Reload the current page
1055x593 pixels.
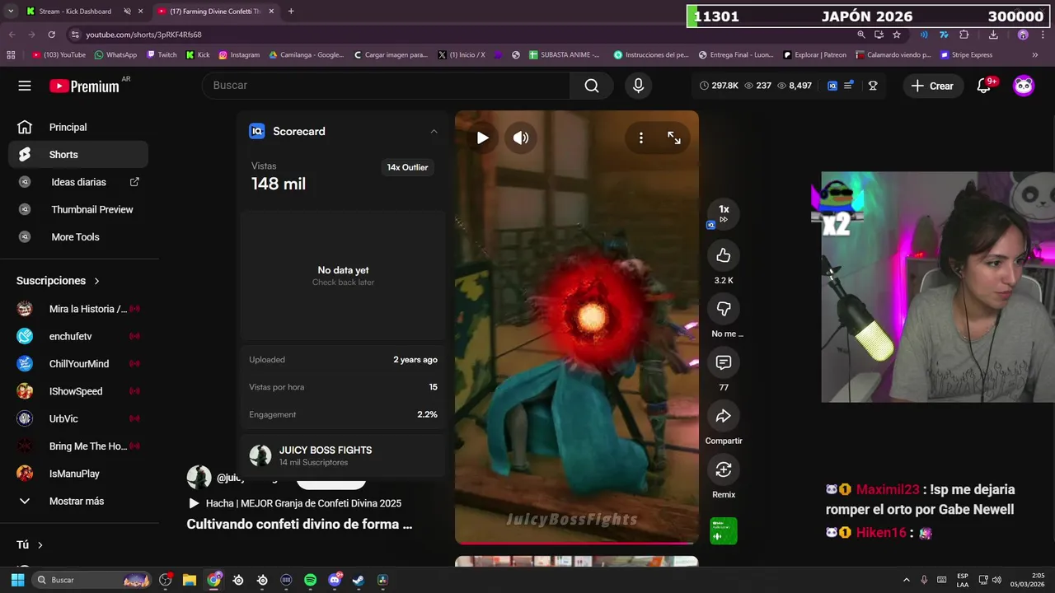52,35
